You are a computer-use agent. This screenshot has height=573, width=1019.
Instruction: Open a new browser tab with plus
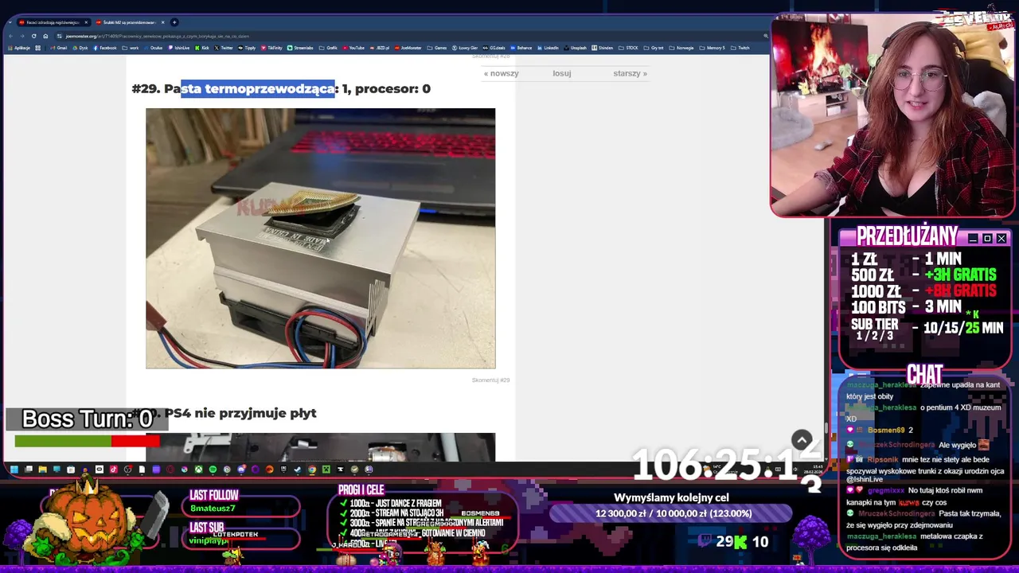(x=174, y=22)
